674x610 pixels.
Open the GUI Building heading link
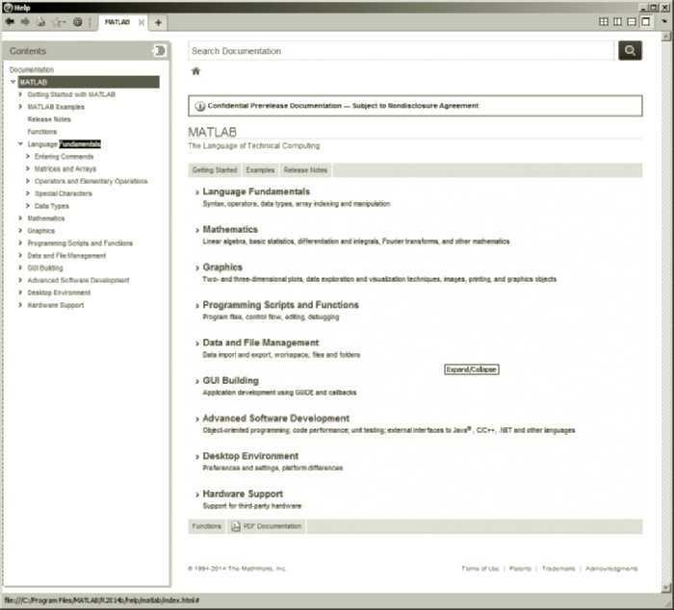(231, 381)
